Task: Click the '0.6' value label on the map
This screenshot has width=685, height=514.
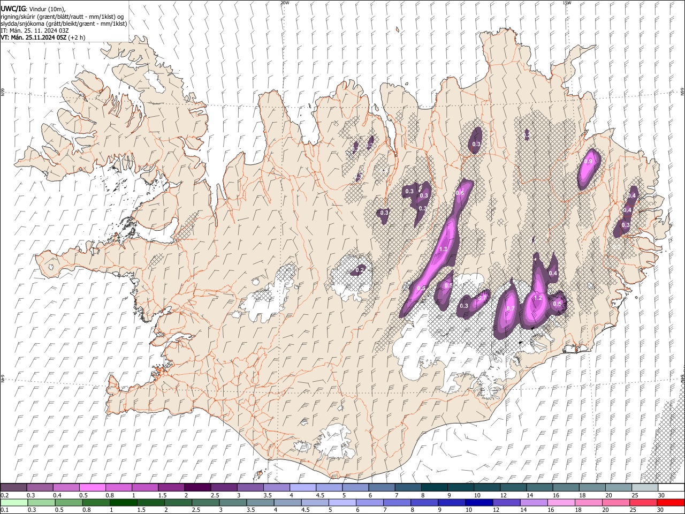Action: click(x=459, y=193)
